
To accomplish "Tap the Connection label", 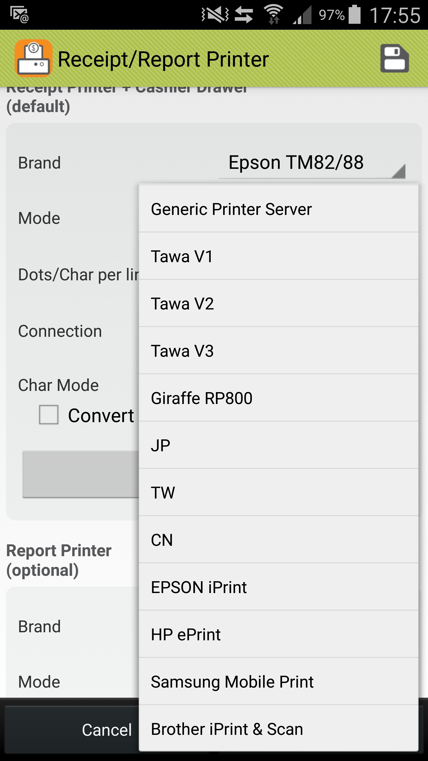I will 60,331.
